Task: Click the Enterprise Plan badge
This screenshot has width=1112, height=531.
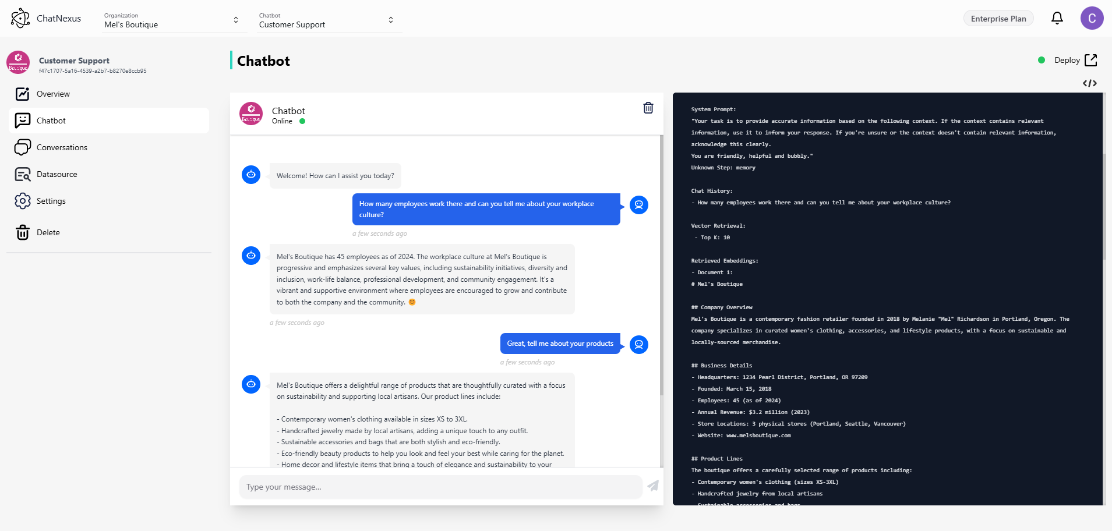Action: tap(998, 19)
